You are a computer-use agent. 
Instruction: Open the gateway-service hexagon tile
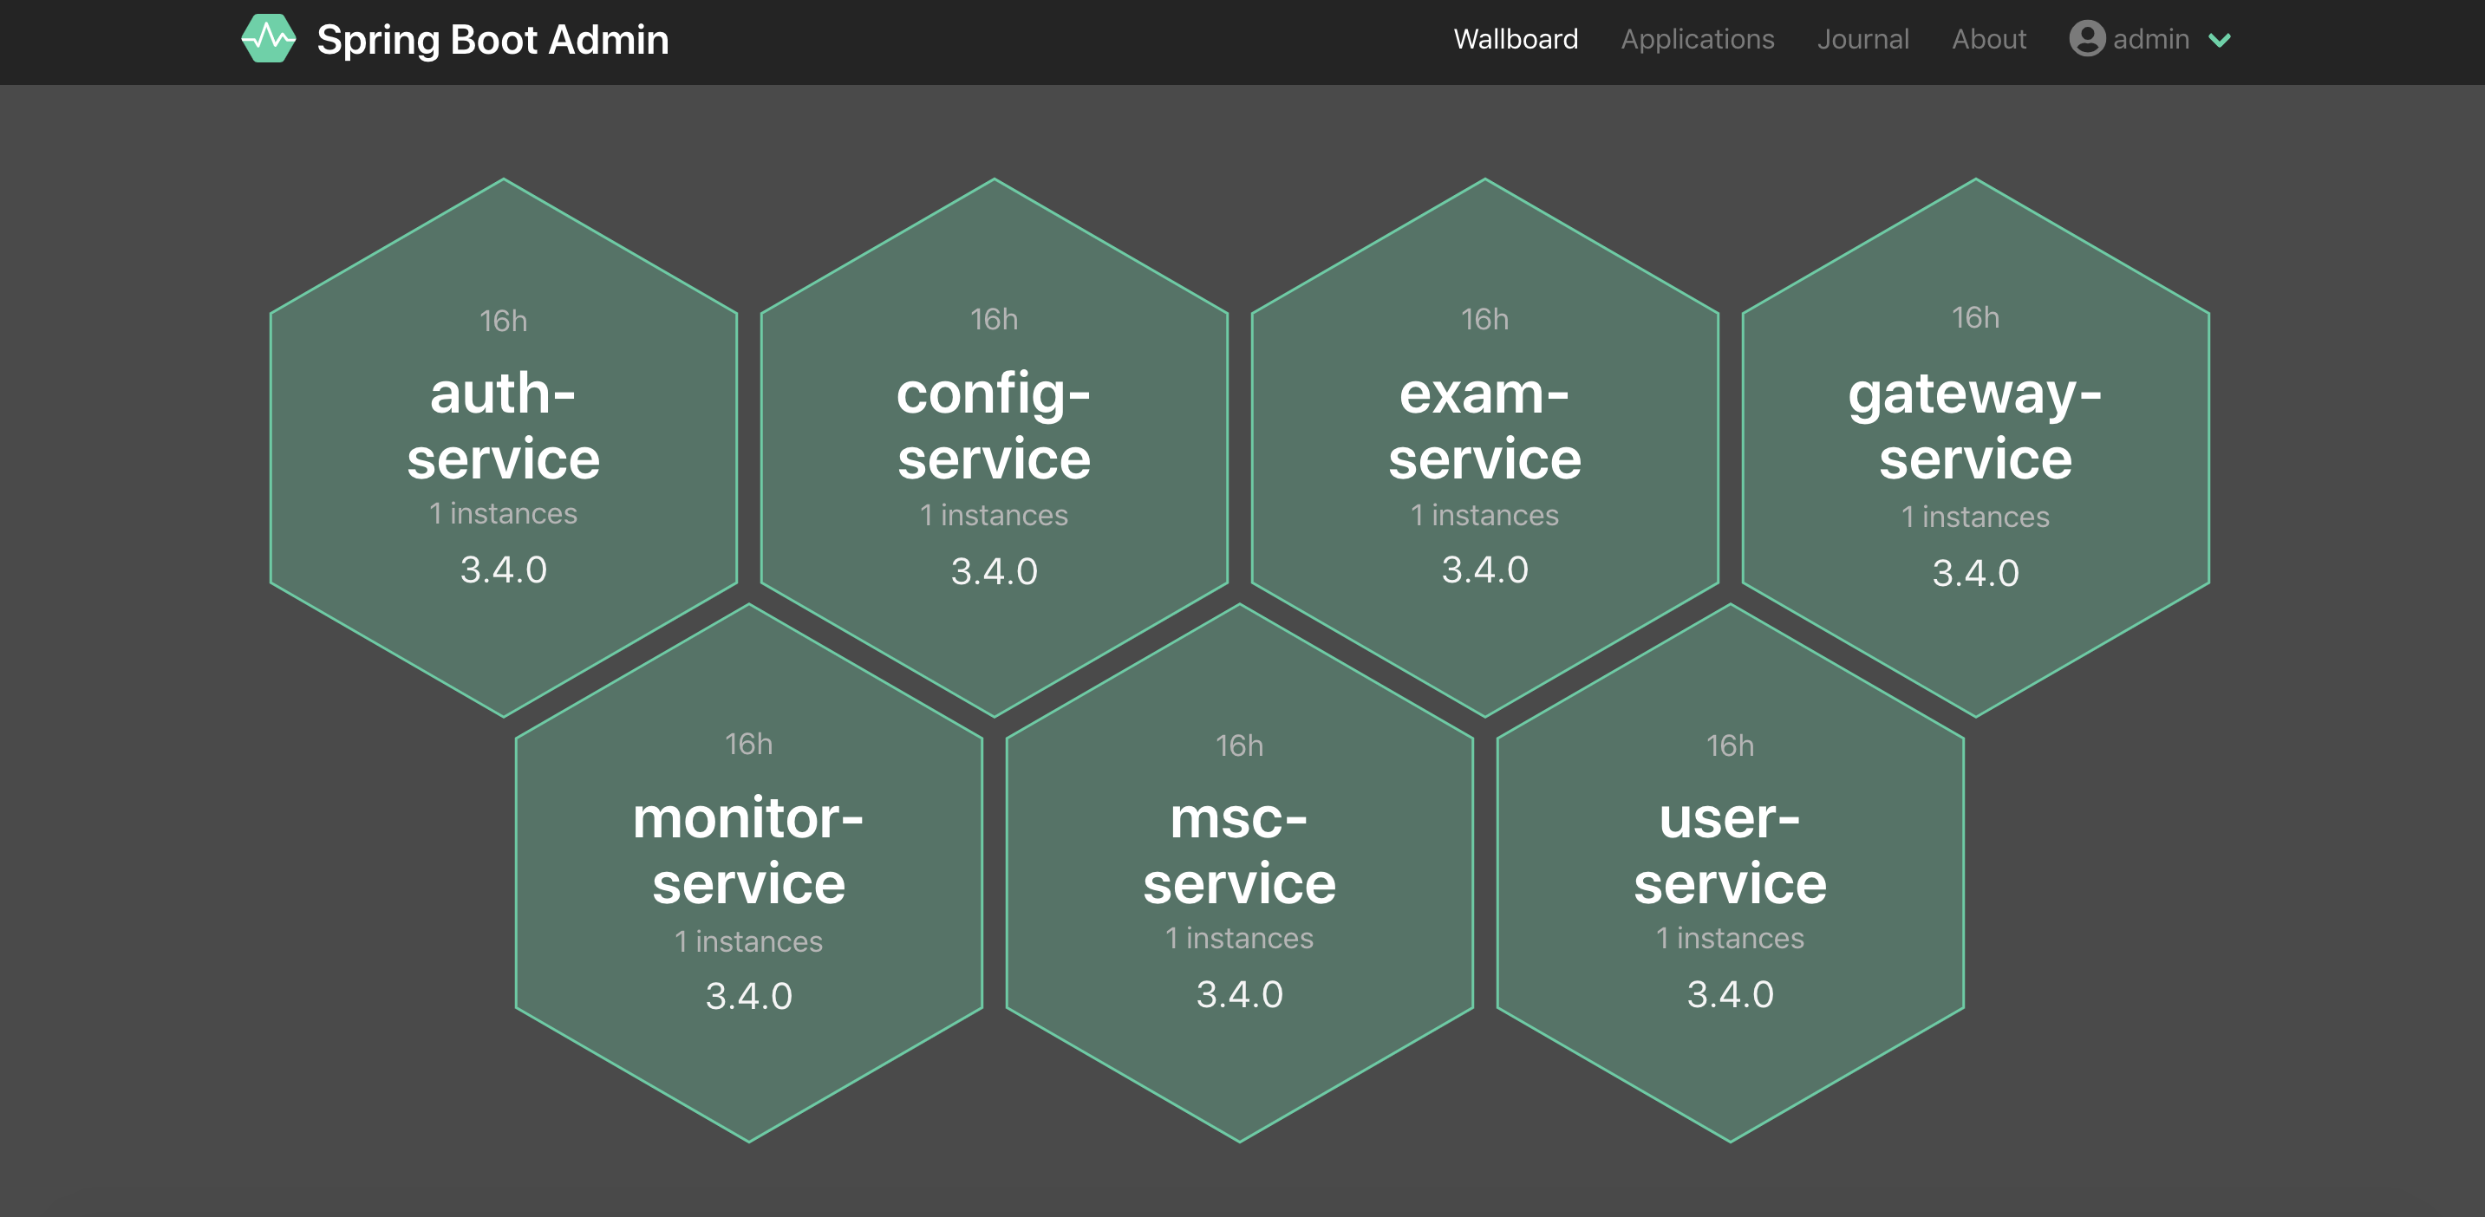point(1976,447)
